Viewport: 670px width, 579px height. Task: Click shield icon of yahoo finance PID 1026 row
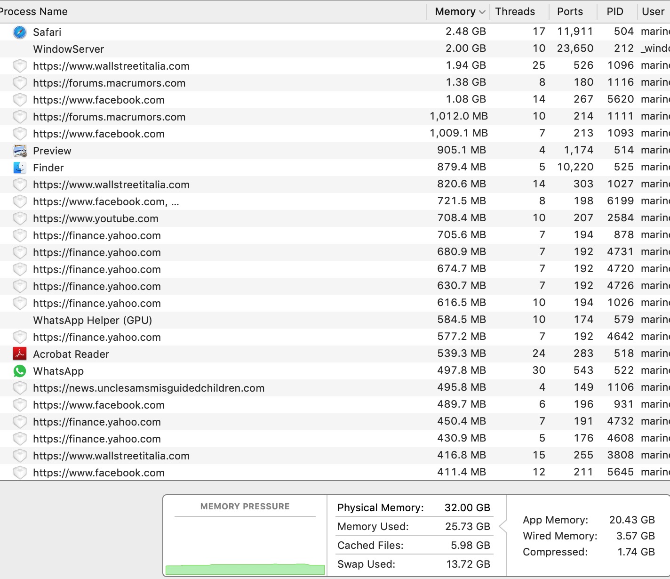coord(20,303)
